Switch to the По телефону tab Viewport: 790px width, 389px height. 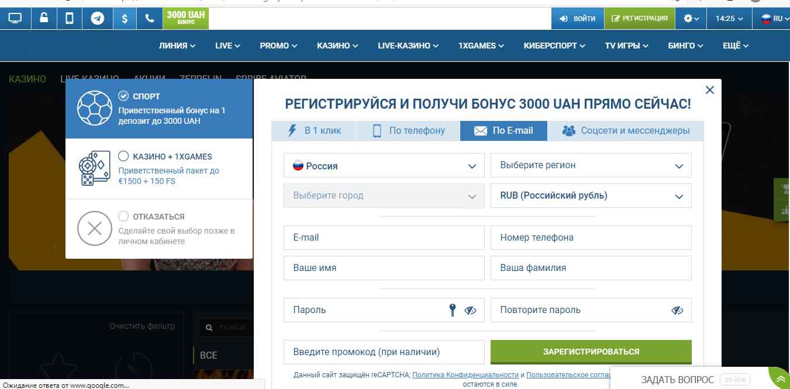click(x=408, y=131)
